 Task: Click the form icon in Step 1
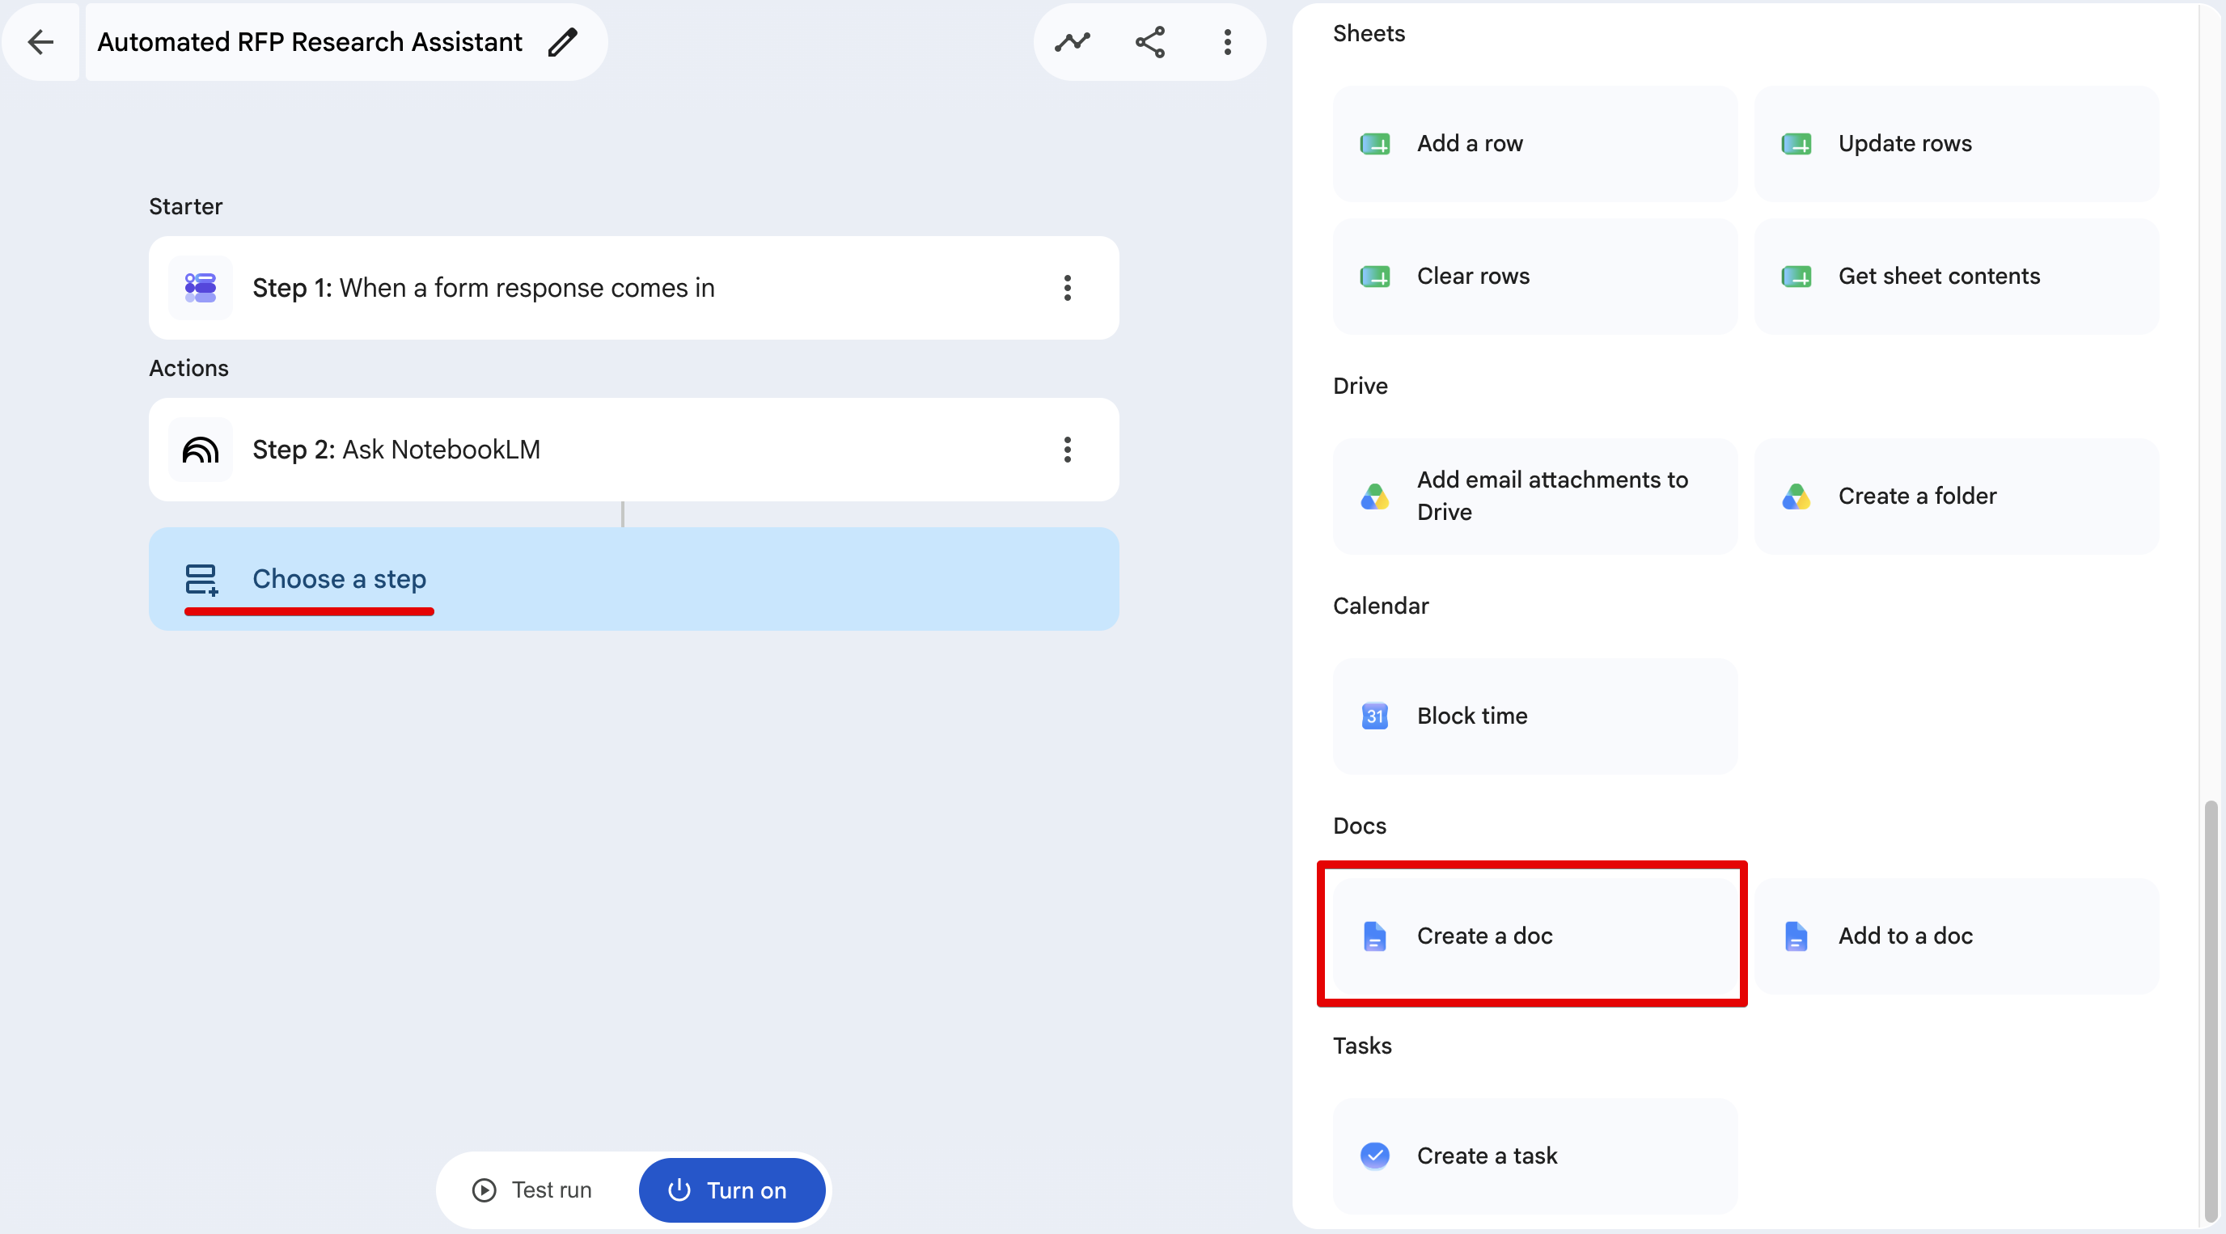click(201, 288)
